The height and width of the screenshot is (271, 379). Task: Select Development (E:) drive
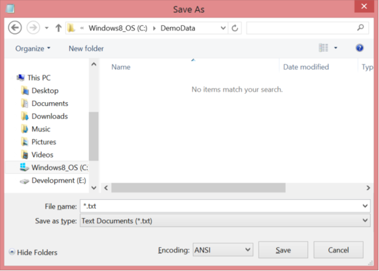tap(58, 180)
